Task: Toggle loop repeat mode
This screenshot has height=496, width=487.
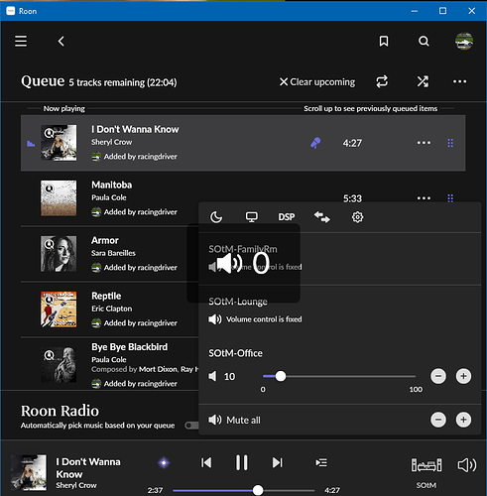Action: point(382,81)
